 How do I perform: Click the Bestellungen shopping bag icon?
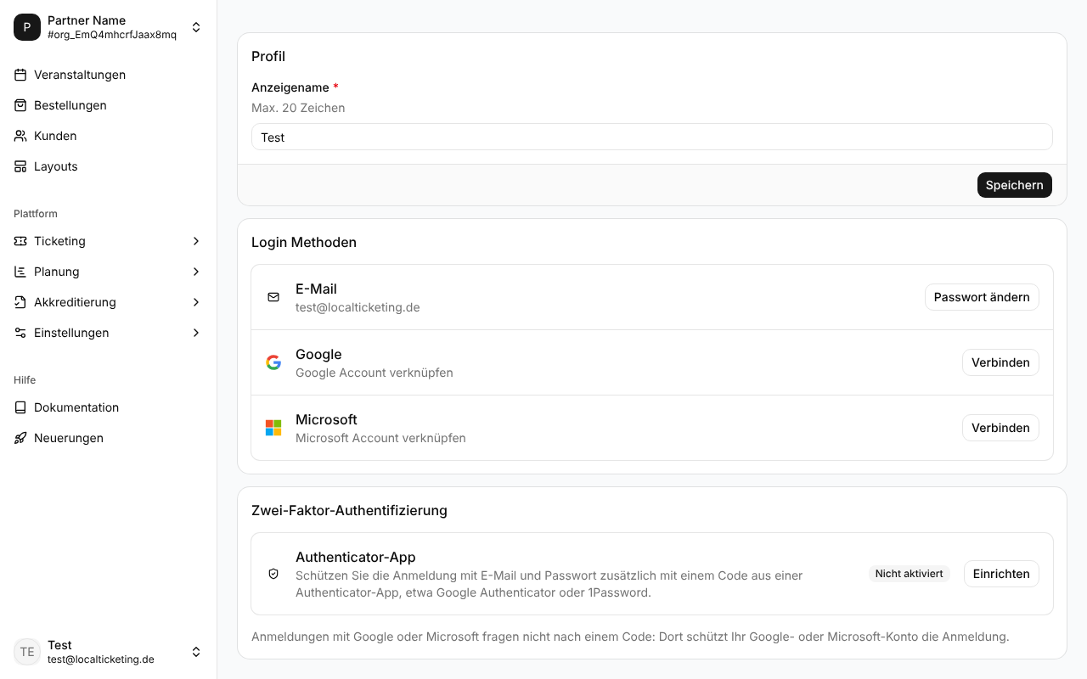[x=20, y=105]
